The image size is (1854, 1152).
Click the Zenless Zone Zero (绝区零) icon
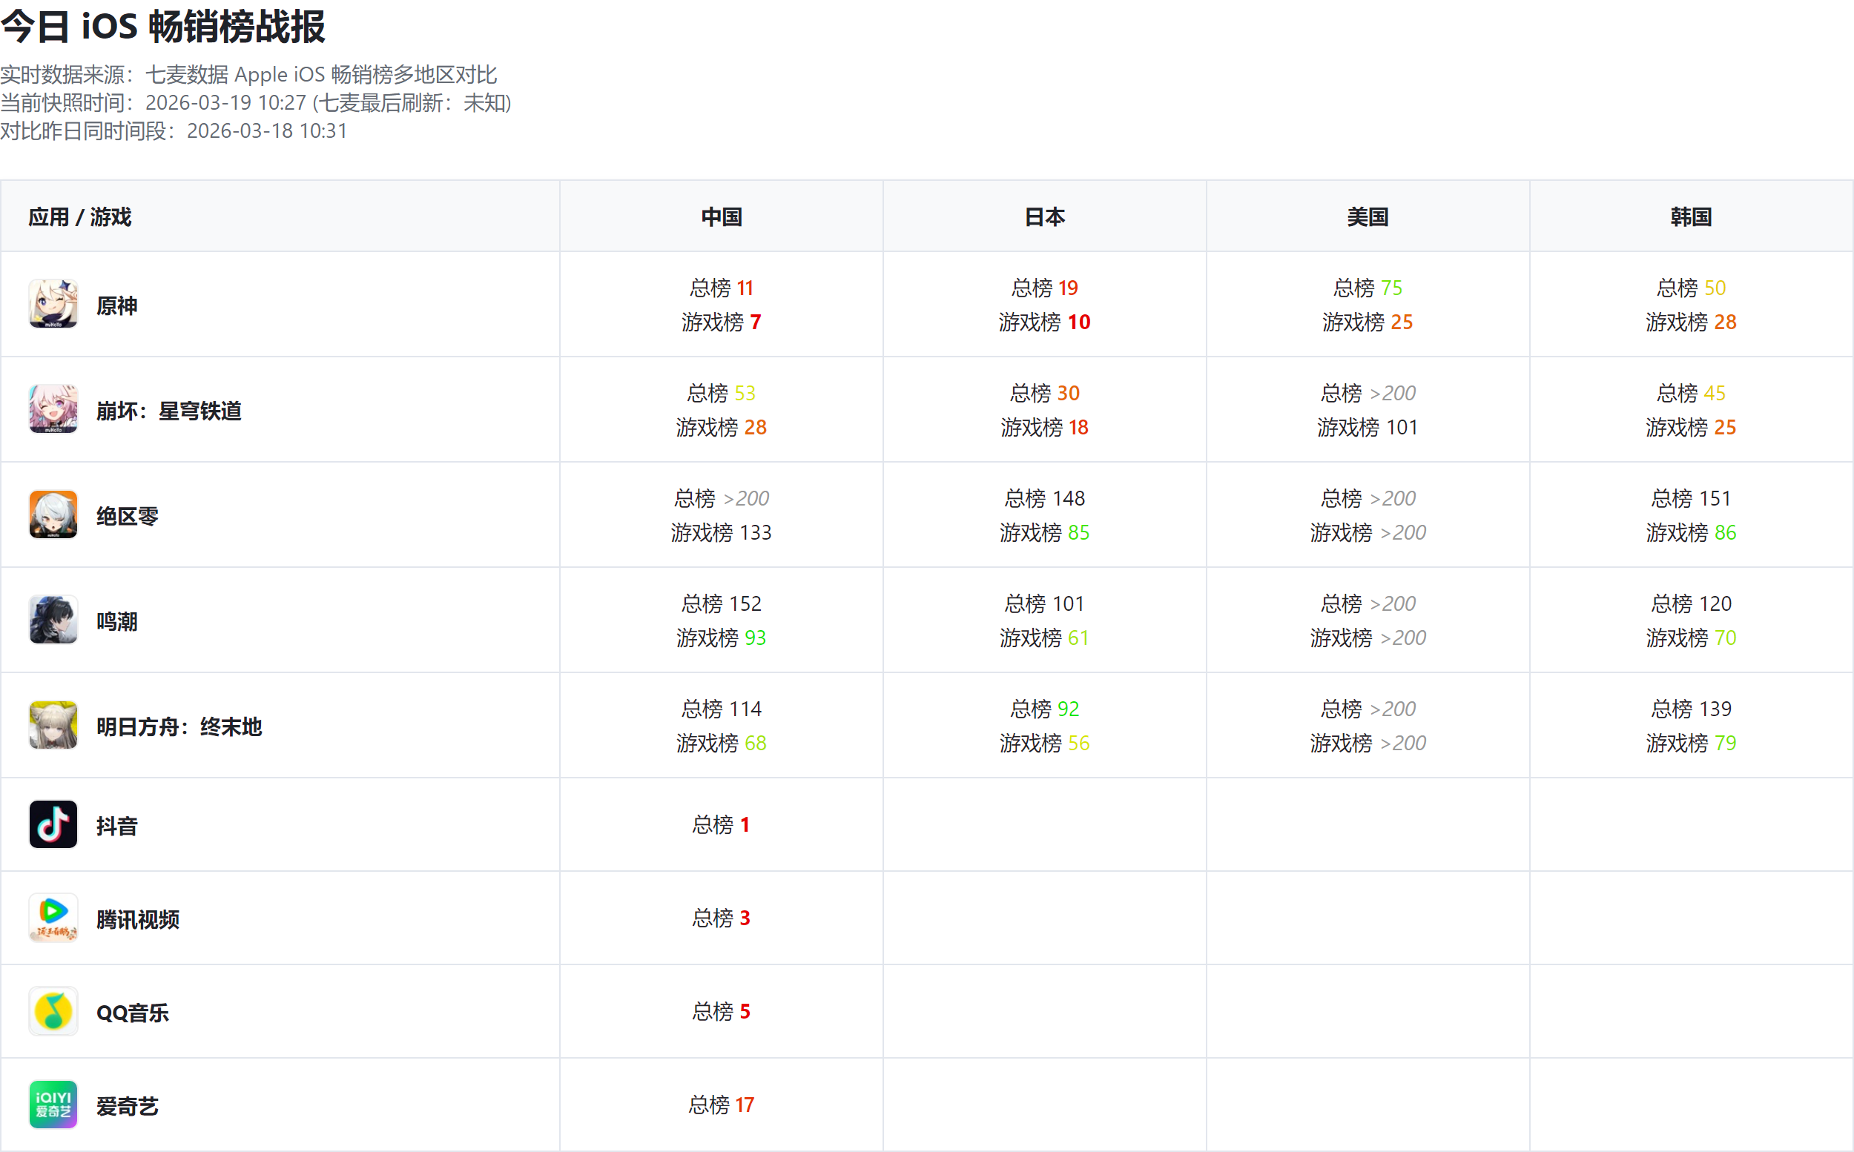(53, 514)
